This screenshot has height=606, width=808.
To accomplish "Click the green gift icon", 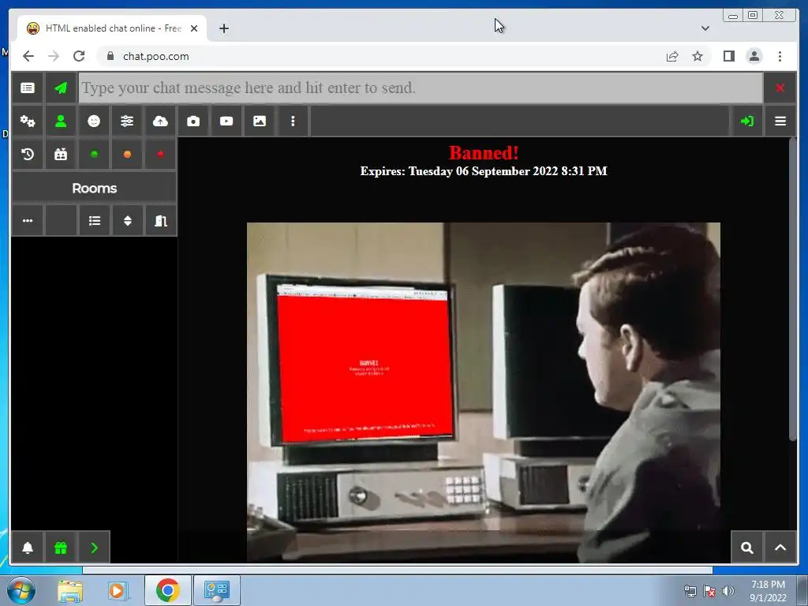I will (x=61, y=548).
